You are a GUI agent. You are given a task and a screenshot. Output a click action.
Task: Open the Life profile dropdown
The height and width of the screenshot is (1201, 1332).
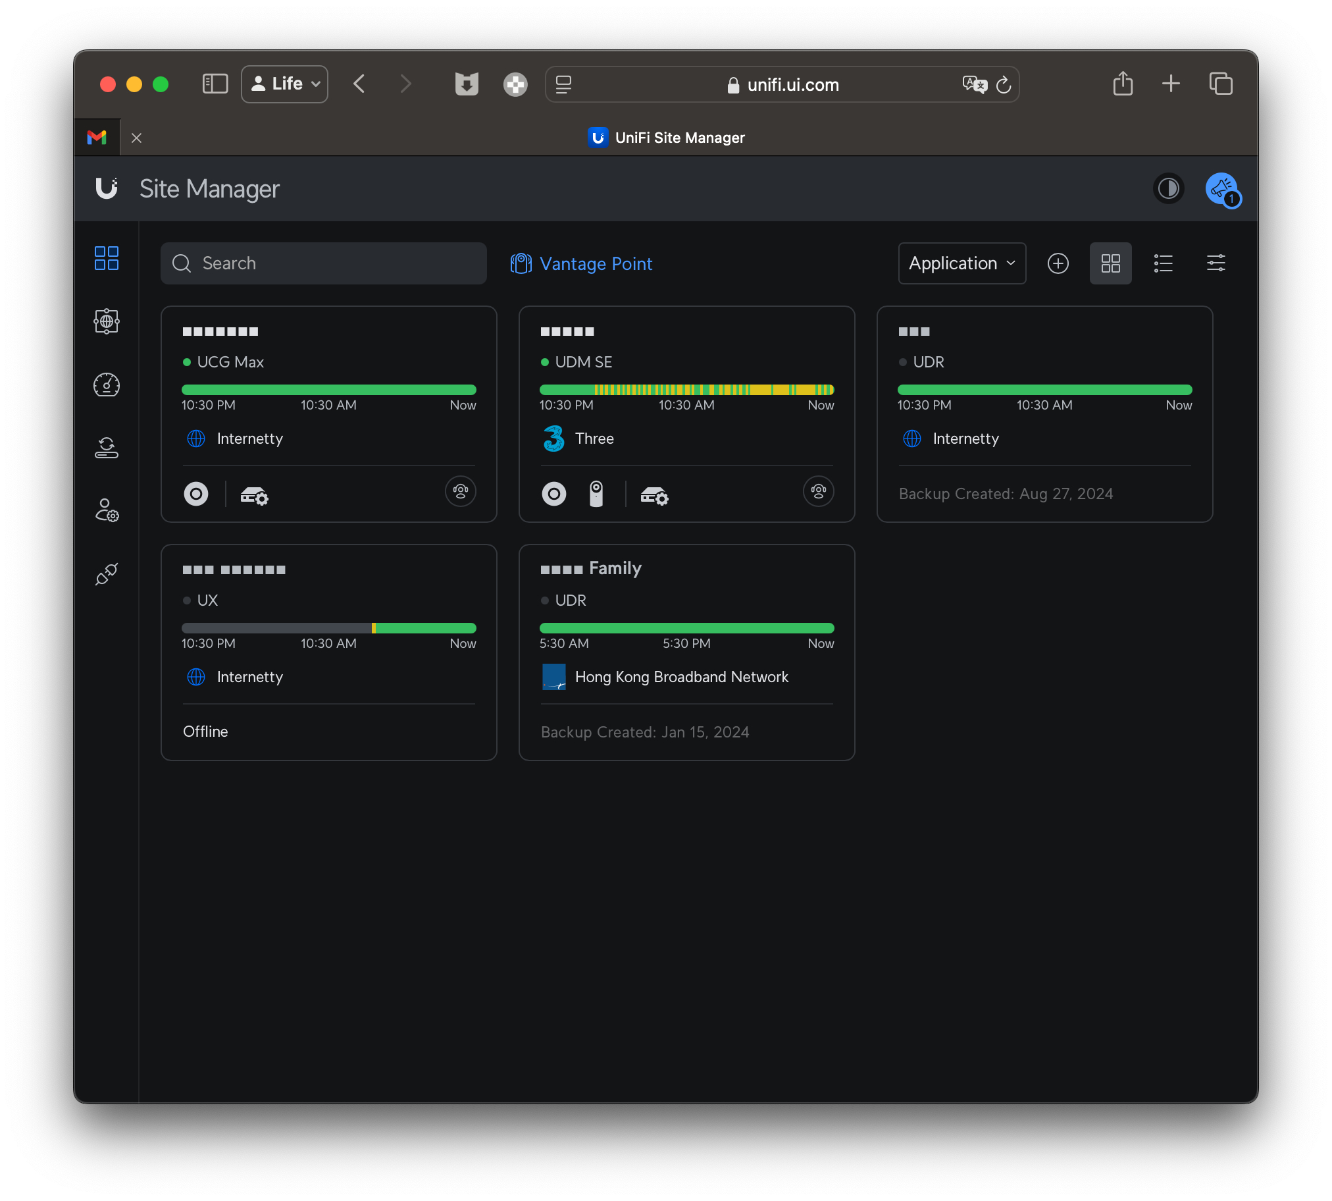(285, 84)
